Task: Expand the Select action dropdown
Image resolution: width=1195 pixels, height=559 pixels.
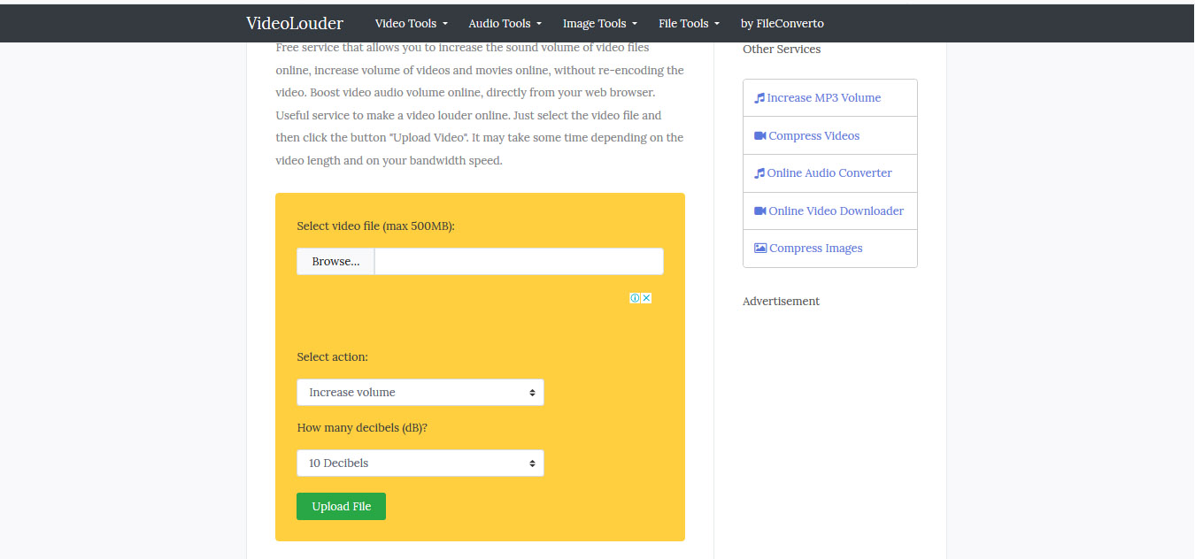Action: [x=420, y=393]
